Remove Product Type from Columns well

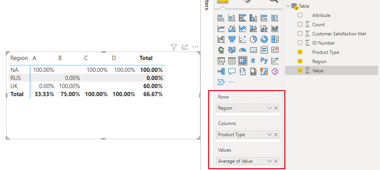(275, 135)
